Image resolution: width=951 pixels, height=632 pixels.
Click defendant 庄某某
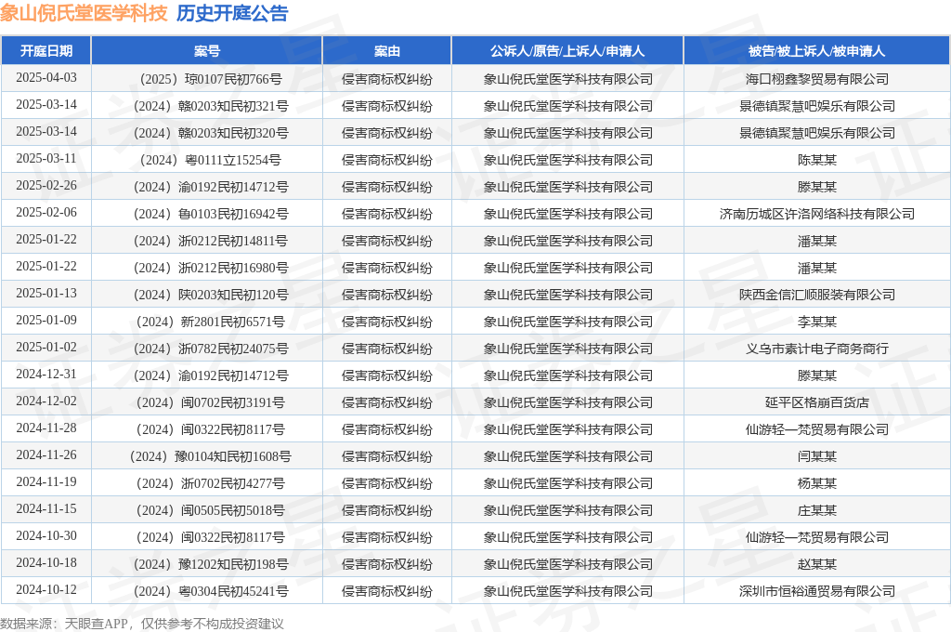coord(817,510)
